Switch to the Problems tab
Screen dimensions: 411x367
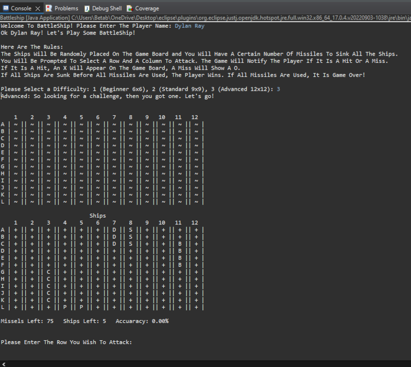66,8
